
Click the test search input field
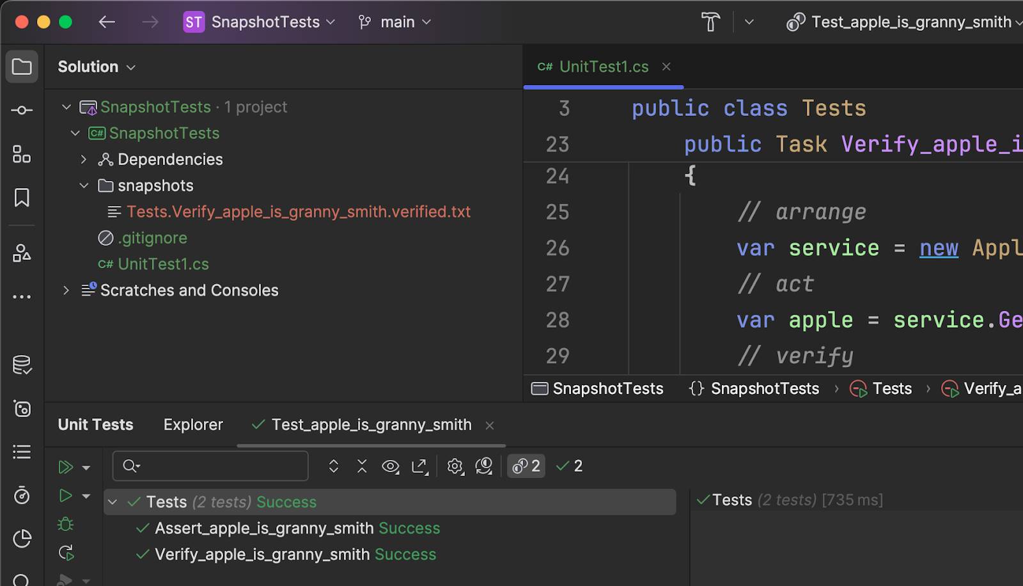click(210, 466)
